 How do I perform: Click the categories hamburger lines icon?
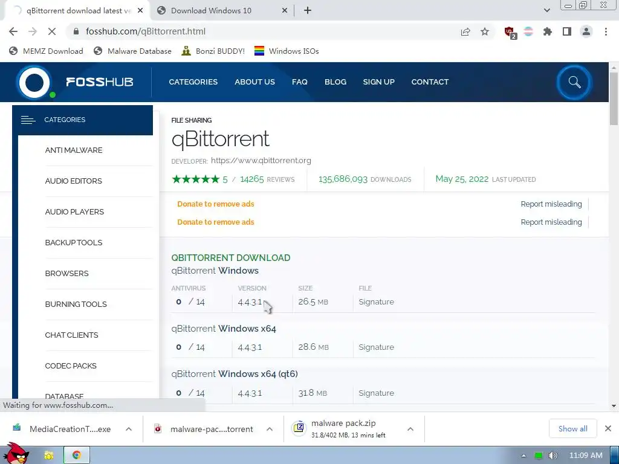click(x=28, y=120)
